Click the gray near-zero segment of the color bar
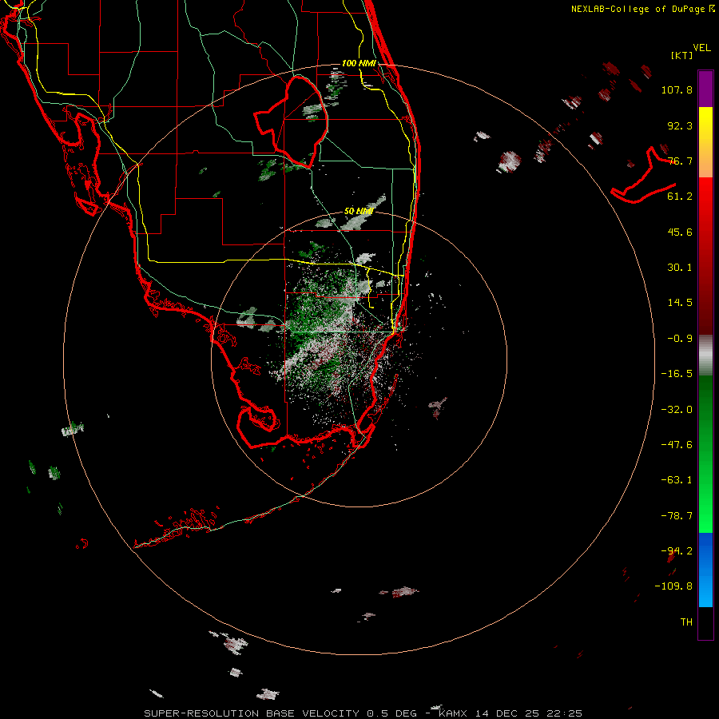Viewport: 719px width, 719px height. point(705,356)
